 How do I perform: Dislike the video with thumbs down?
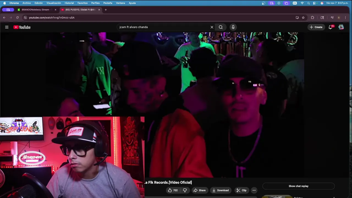pos(185,190)
